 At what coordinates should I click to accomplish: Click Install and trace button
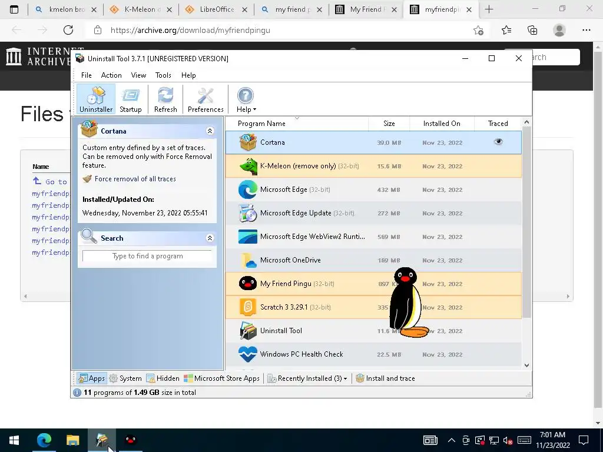click(x=385, y=378)
